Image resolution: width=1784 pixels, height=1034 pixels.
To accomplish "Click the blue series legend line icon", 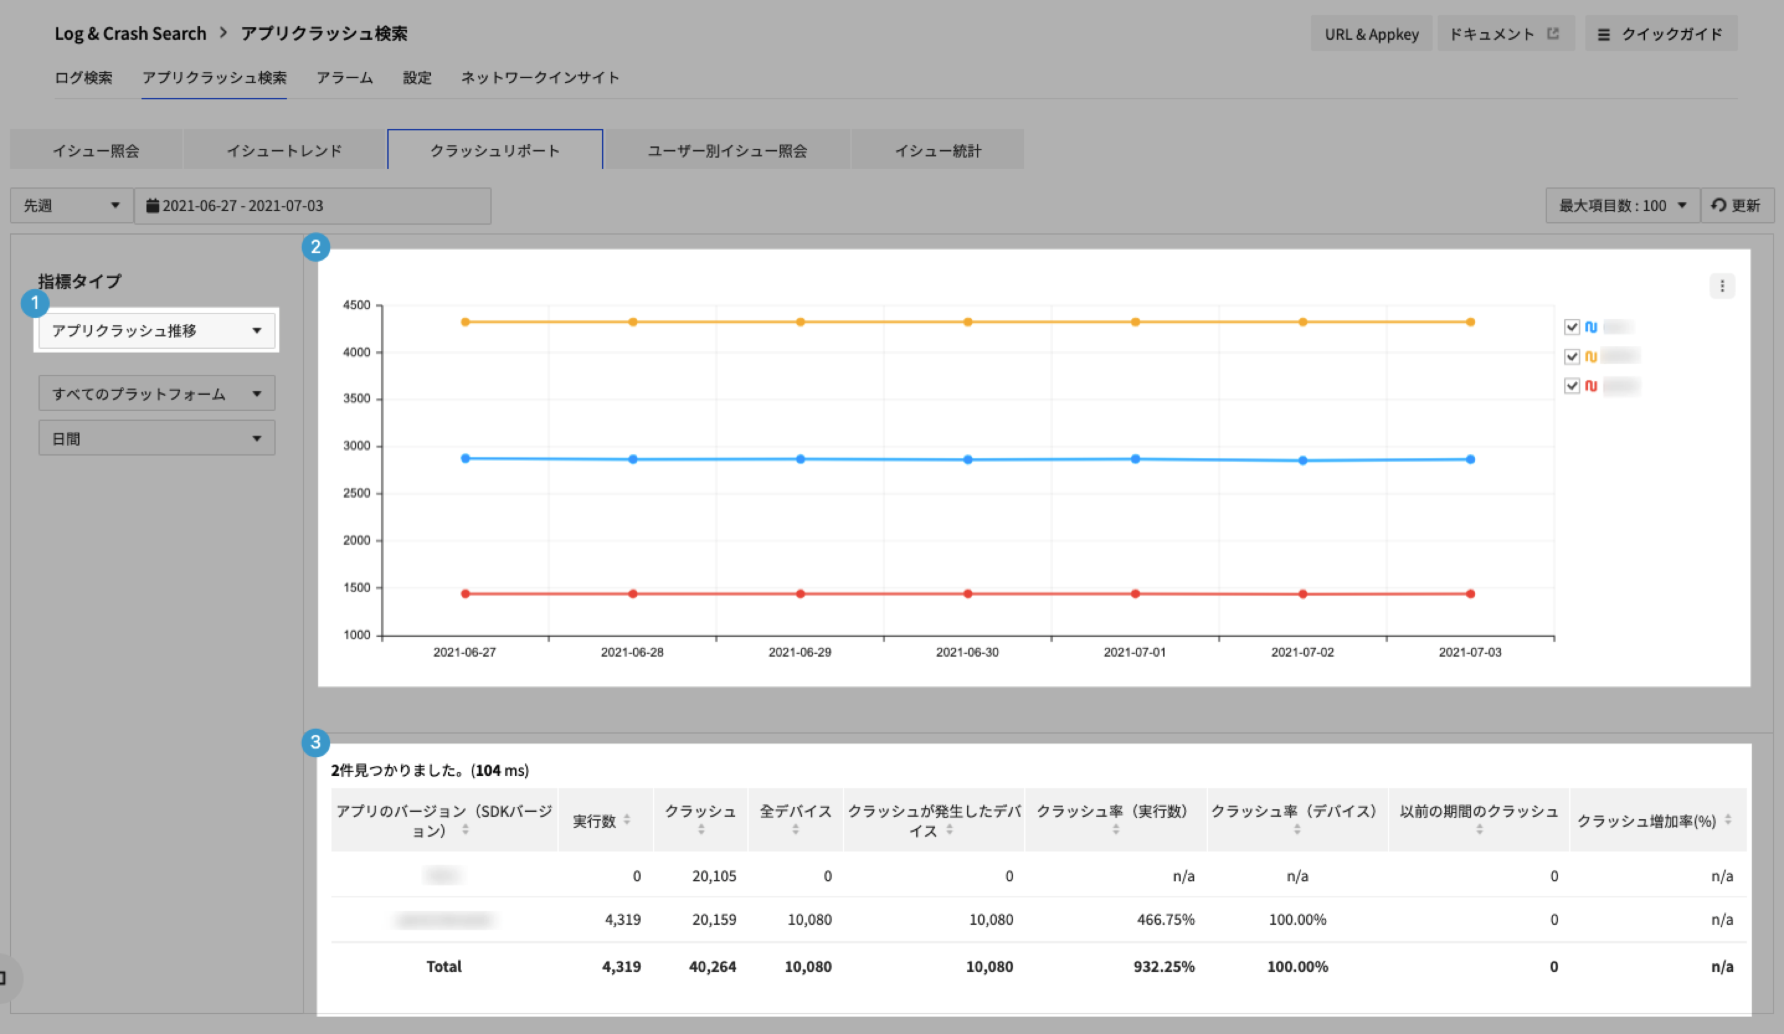I will tap(1591, 327).
